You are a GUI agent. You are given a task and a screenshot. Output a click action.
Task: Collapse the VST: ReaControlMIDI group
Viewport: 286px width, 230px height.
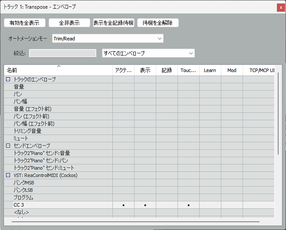point(8,175)
